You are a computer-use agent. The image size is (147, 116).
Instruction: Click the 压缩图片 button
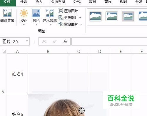(68, 11)
